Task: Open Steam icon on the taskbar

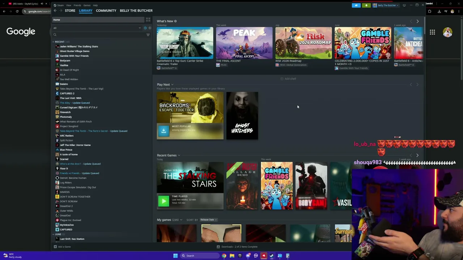Action: [272, 256]
